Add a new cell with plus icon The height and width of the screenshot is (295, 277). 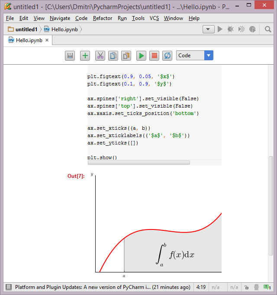pyautogui.click(x=85, y=56)
